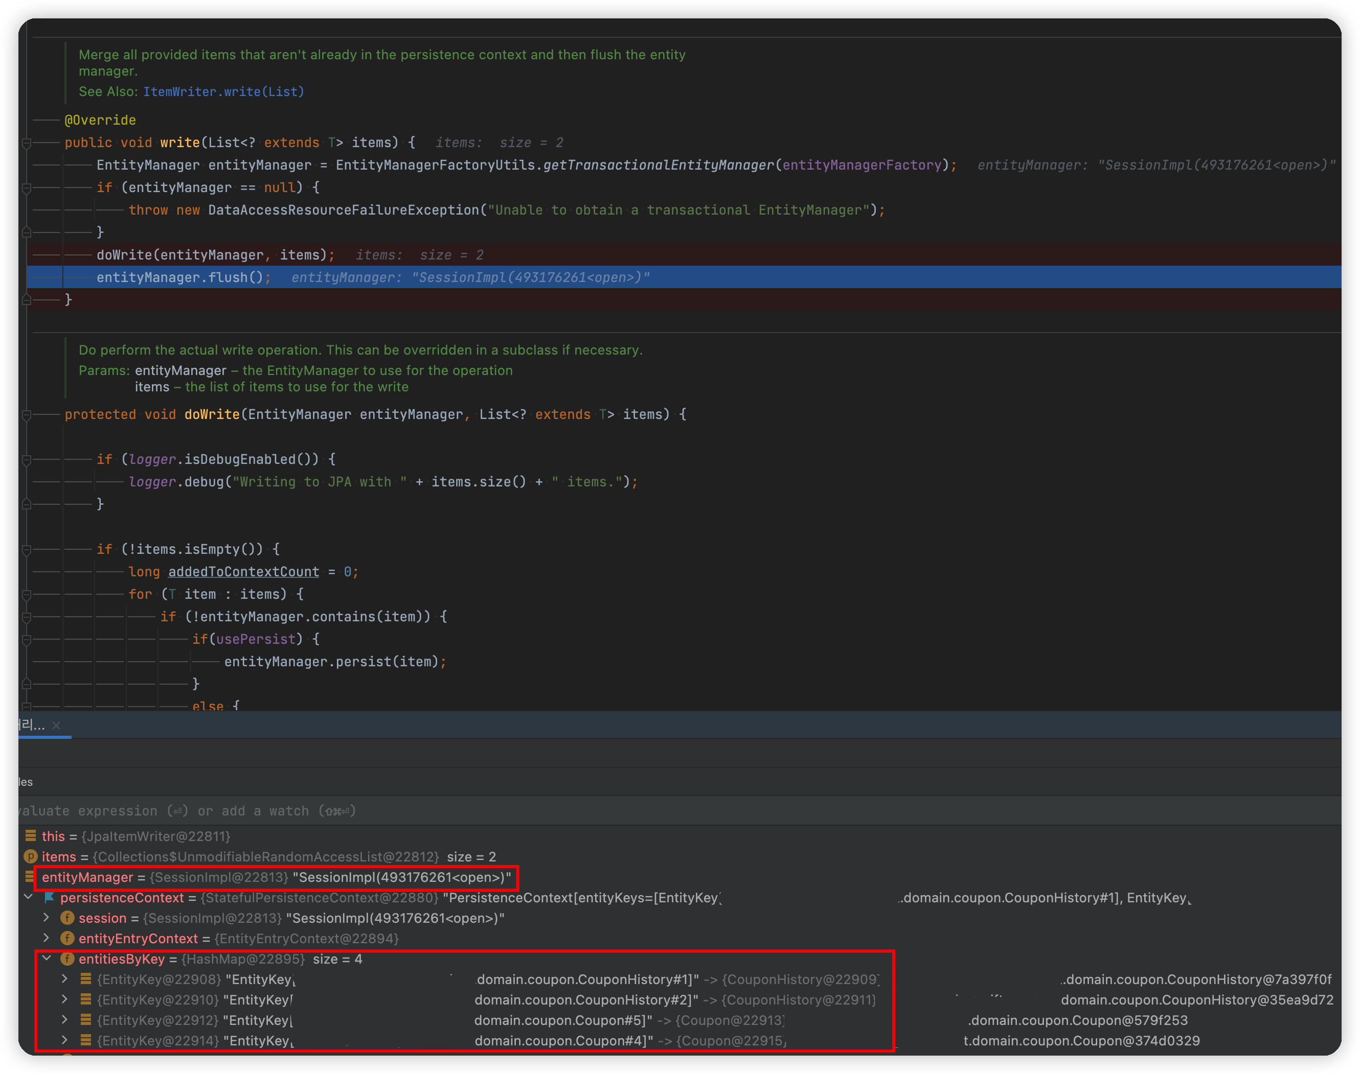
Task: Collapse the write method fold marker
Action: pyautogui.click(x=27, y=144)
